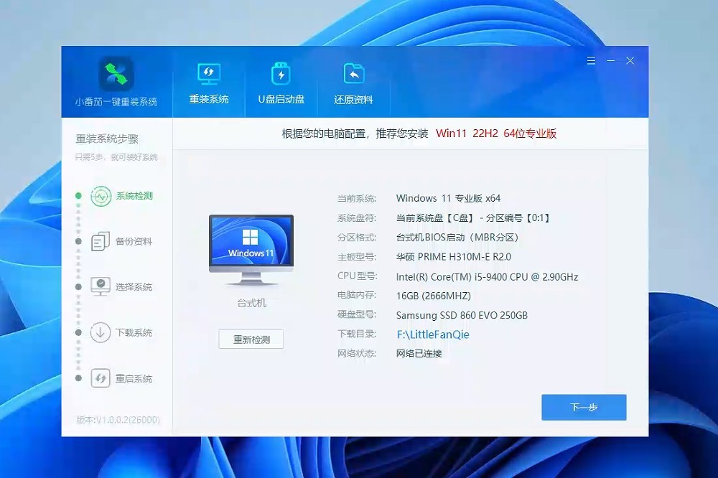Screen dimensions: 718x478
Task: Click the 下载系统 download arrow icon
Action: (x=102, y=332)
